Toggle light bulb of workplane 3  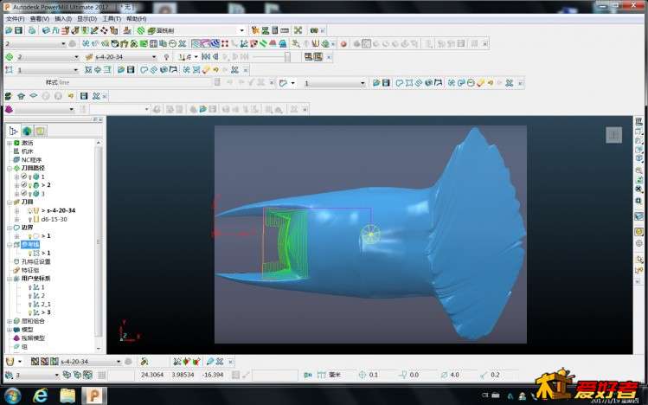[x=30, y=312]
